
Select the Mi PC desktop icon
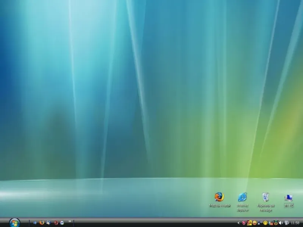[289, 198]
